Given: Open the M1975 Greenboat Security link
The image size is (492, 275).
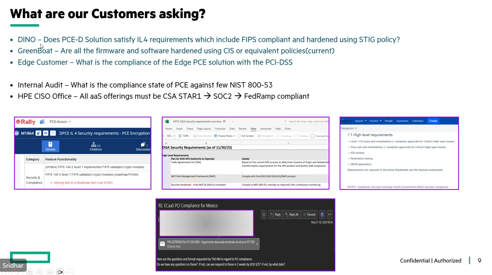Looking at the screenshot, I should pyautogui.click(x=398, y=187).
